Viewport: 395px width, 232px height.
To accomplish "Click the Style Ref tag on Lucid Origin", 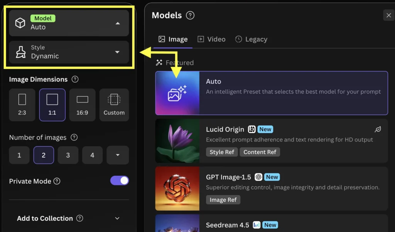I will [222, 152].
